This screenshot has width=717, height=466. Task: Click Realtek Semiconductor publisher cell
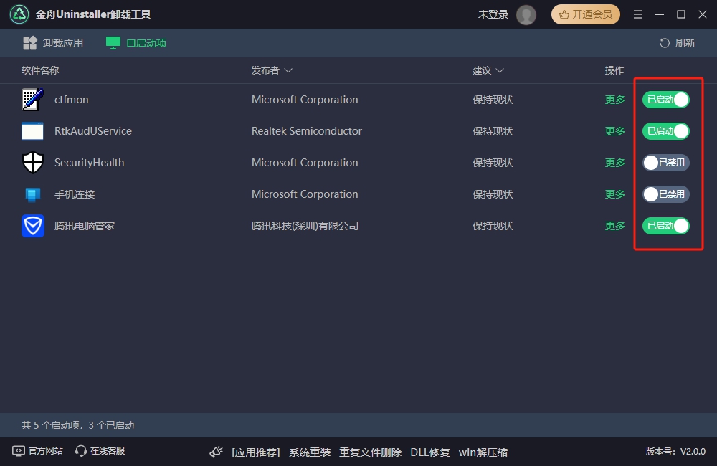click(x=306, y=130)
